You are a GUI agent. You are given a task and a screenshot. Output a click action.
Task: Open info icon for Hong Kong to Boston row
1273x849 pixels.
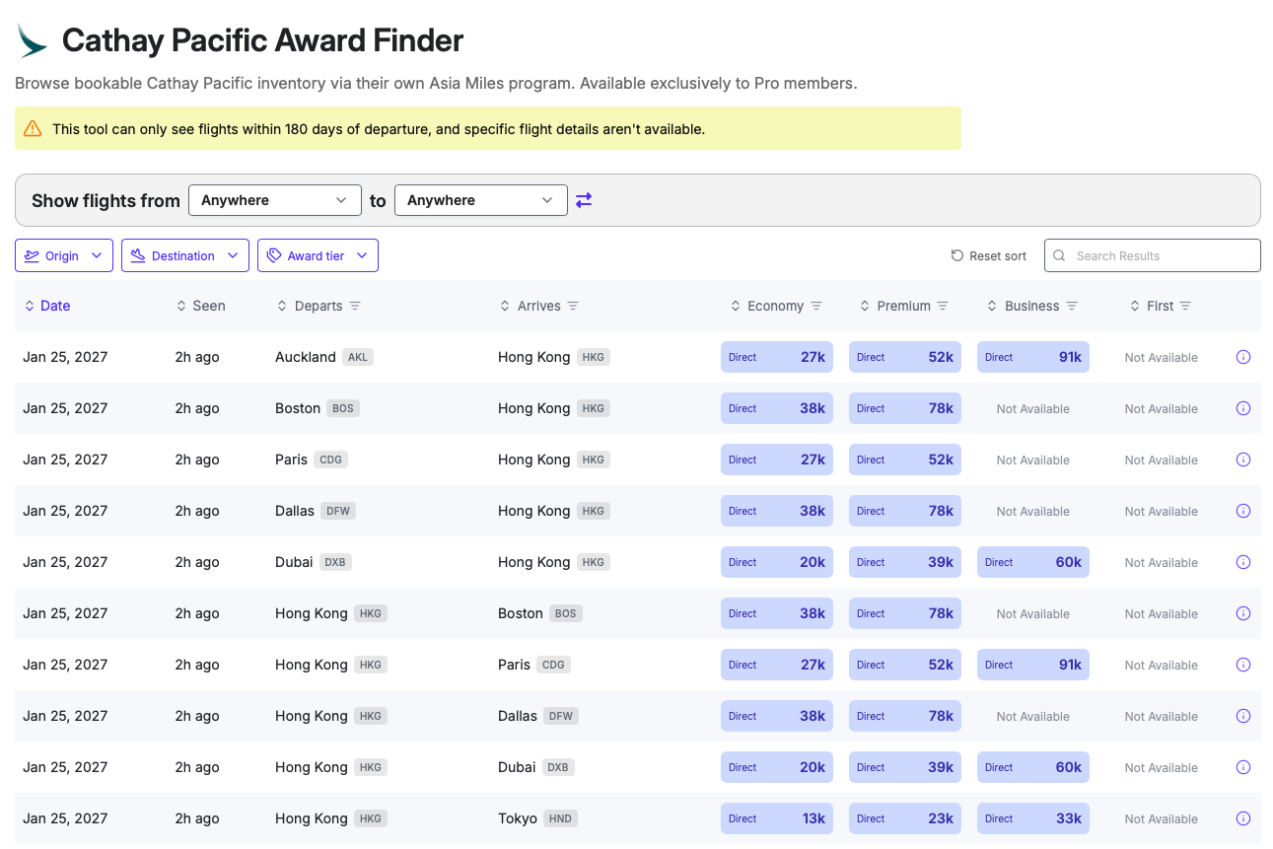(1243, 613)
